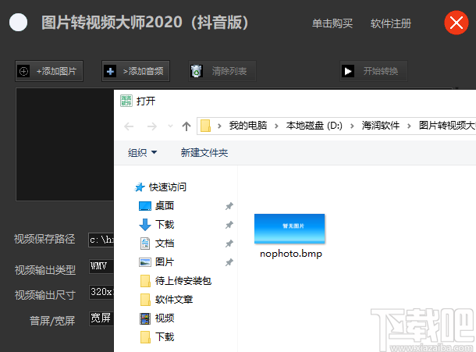Open 文档 label in sidebar
Viewport: 476px width, 352px height.
point(165,244)
